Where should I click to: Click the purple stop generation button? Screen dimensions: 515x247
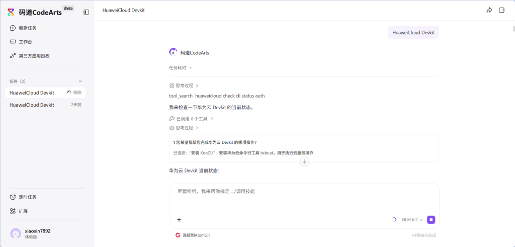point(431,220)
